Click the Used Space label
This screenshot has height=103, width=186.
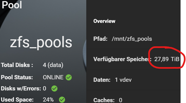(17, 100)
